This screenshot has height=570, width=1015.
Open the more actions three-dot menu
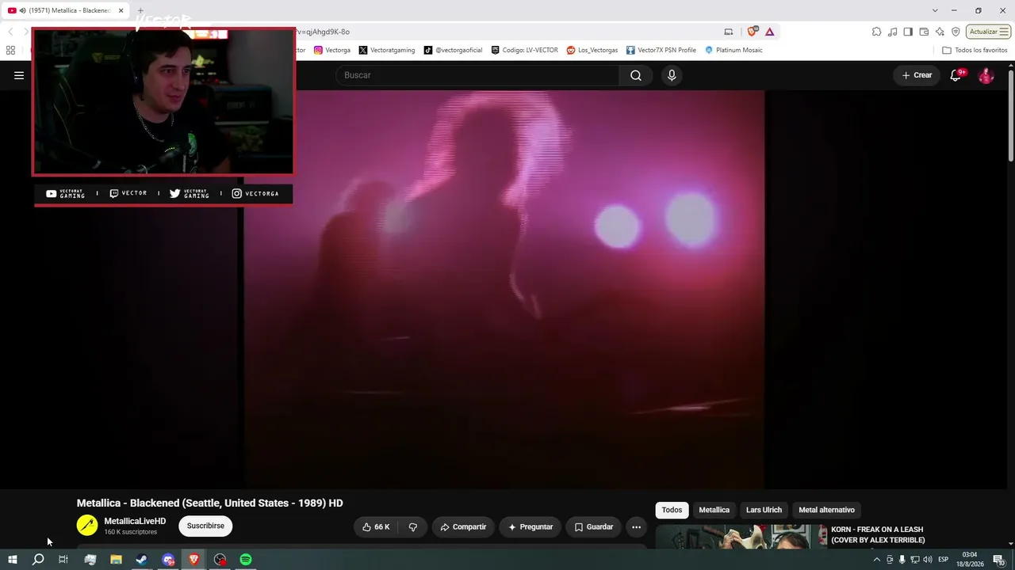tap(636, 527)
